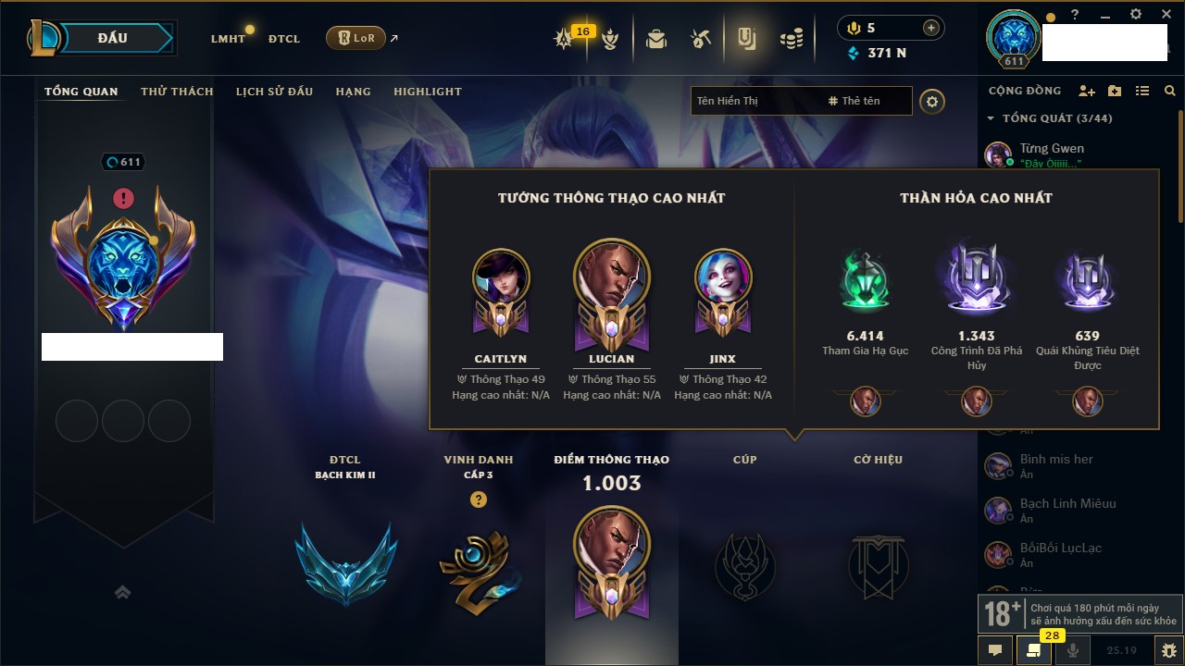
Task: Open the friend list view options icon
Action: tap(1142, 91)
